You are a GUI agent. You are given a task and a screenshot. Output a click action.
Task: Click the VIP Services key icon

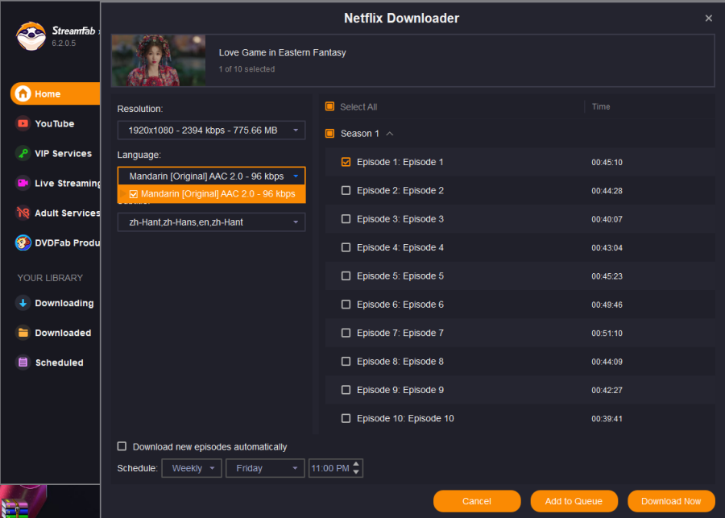(23, 153)
